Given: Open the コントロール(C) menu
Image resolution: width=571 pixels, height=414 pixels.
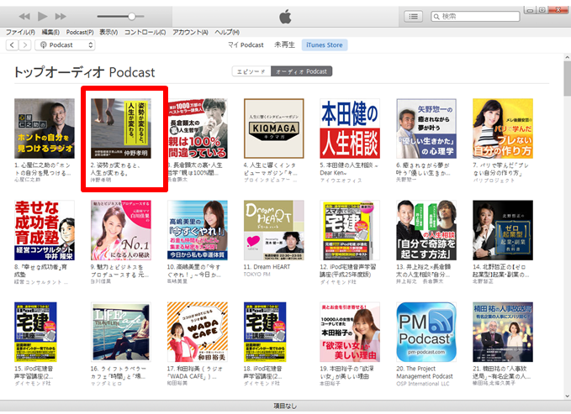Looking at the screenshot, I should pos(145,33).
